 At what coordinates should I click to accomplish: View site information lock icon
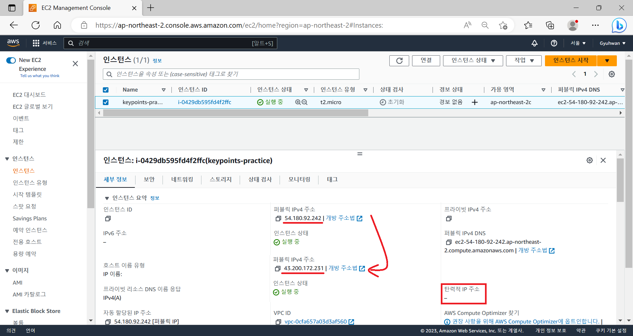(x=84, y=25)
